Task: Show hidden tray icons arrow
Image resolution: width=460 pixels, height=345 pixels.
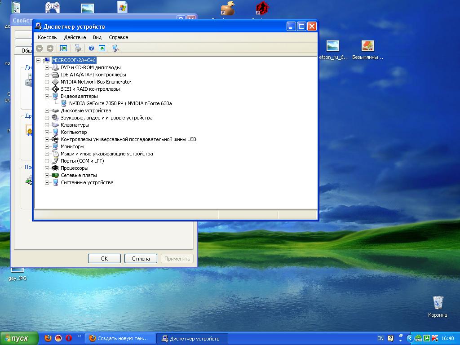Action: 409,338
